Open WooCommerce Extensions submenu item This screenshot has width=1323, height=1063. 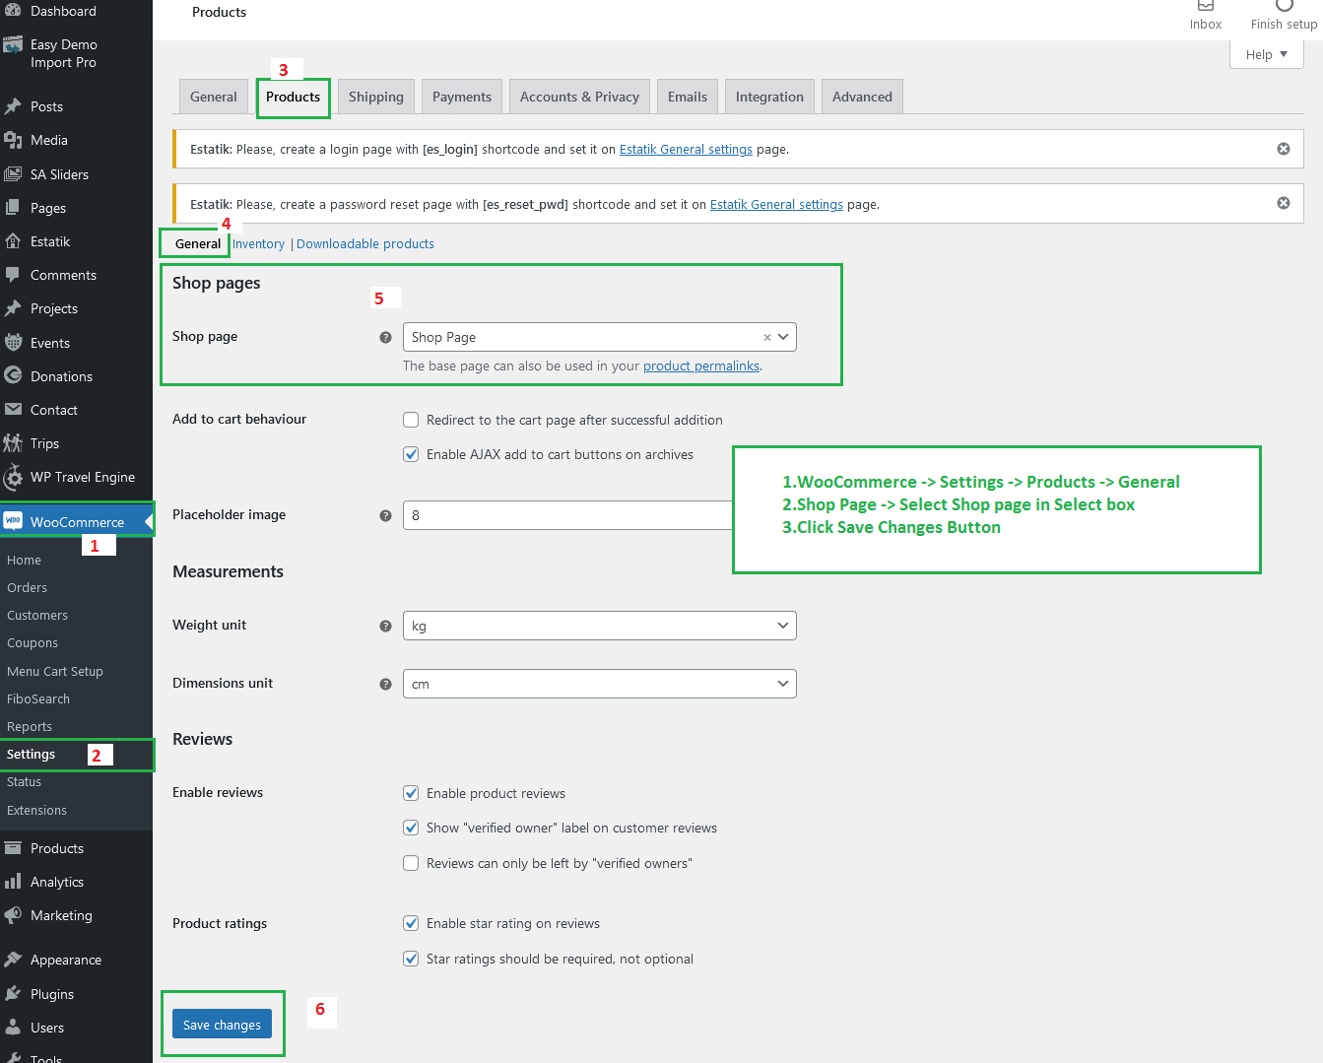click(x=37, y=810)
